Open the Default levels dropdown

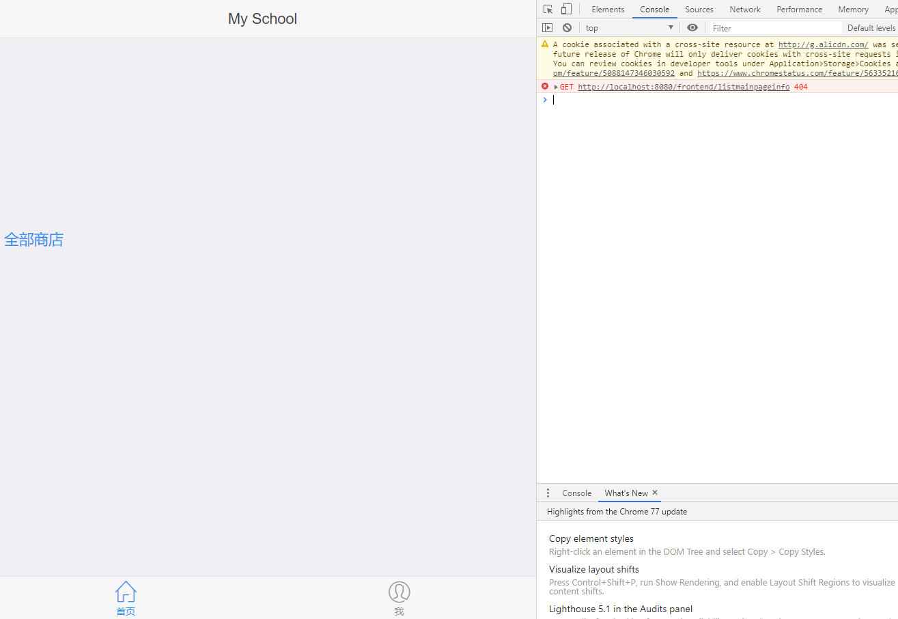(872, 28)
